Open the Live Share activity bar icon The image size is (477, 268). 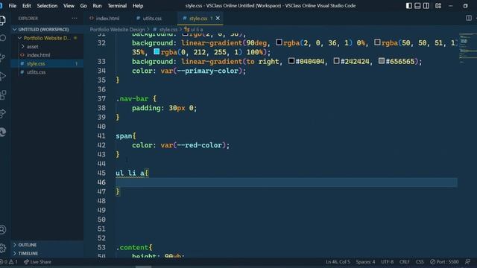(x=3, y=113)
